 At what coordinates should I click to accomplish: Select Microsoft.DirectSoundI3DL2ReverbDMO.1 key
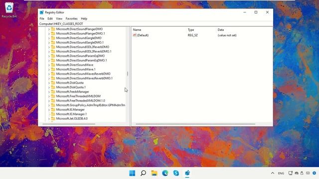tap(84, 52)
